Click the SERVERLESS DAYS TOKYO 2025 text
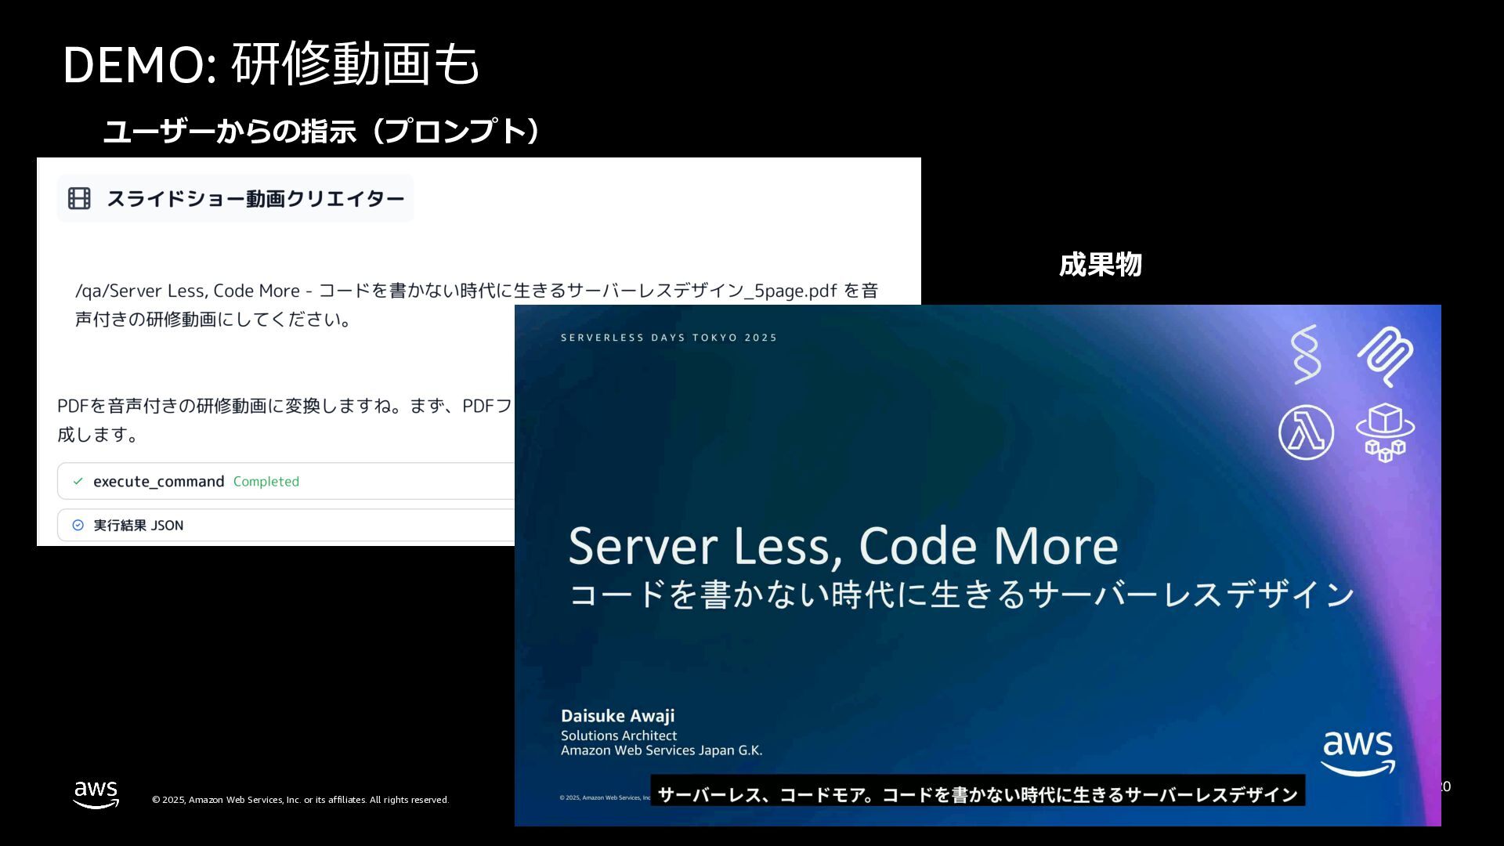Viewport: 1504px width, 846px height. click(668, 338)
